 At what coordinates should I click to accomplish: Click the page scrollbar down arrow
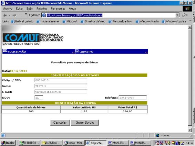point(190,130)
